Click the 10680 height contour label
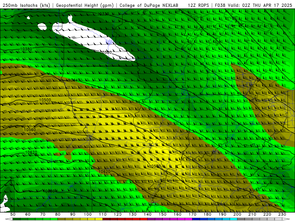 coord(49,191)
